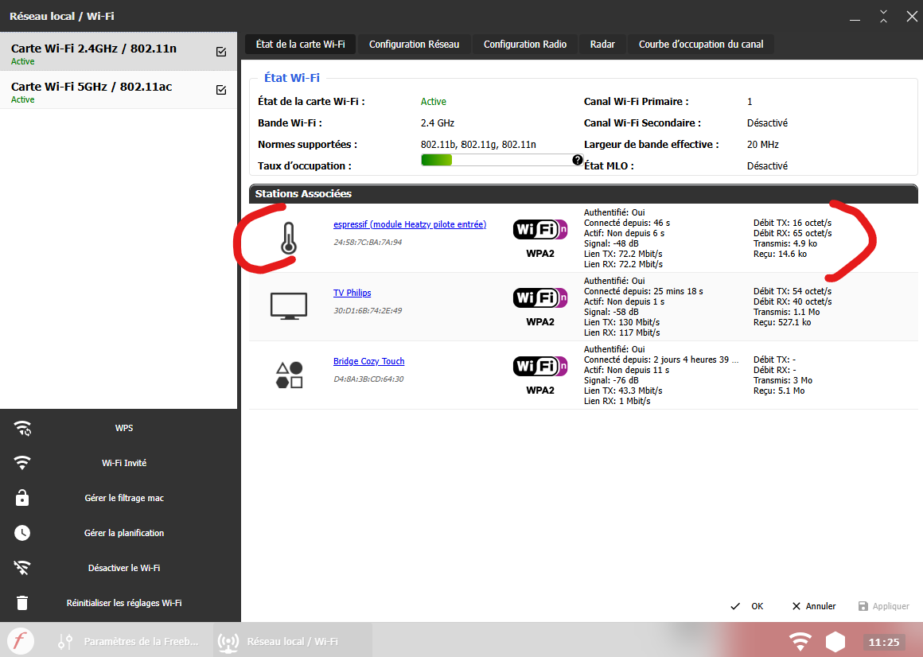Toggle the 5GHz 802.11ac card checkbox
Viewport: 923px width, 657px height.
221,90
